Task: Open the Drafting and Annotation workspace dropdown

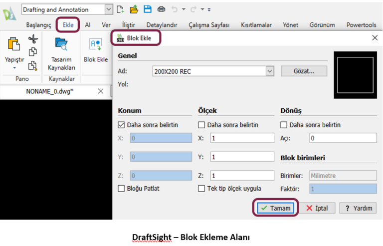Action: pyautogui.click(x=109, y=9)
